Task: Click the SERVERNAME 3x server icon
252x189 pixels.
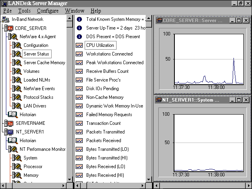Action: [x=9, y=123]
